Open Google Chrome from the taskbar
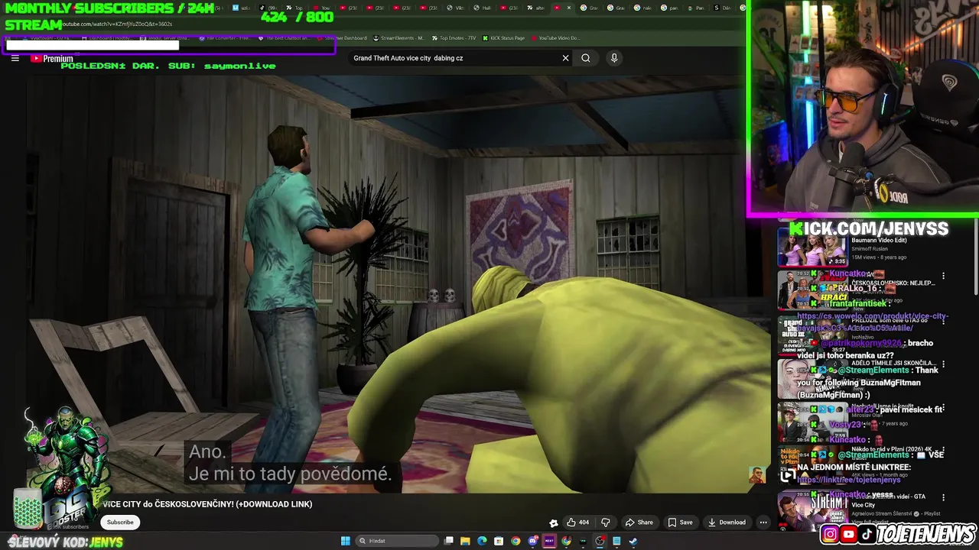This screenshot has width=979, height=550. point(516,542)
